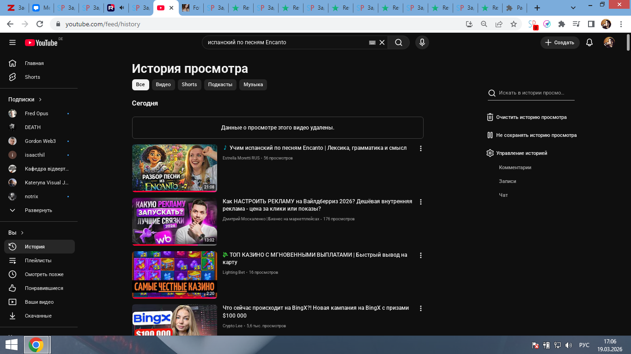Open 'История' in sidebar
Image resolution: width=631 pixels, height=354 pixels.
pos(39,247)
